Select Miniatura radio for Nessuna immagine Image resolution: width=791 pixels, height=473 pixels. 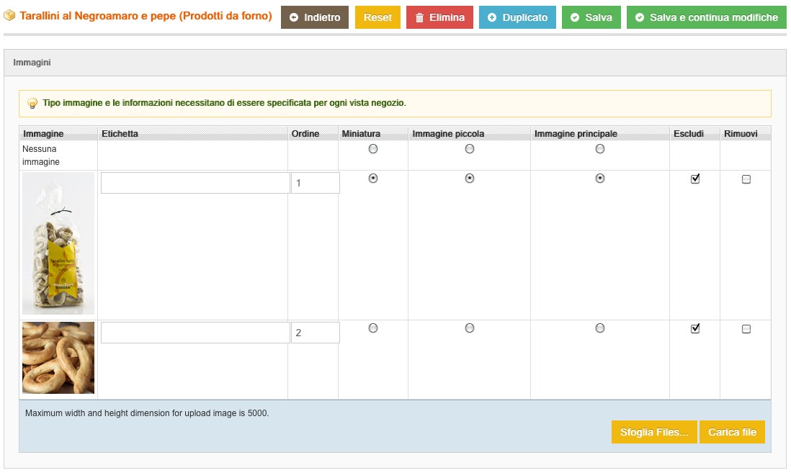tap(373, 149)
